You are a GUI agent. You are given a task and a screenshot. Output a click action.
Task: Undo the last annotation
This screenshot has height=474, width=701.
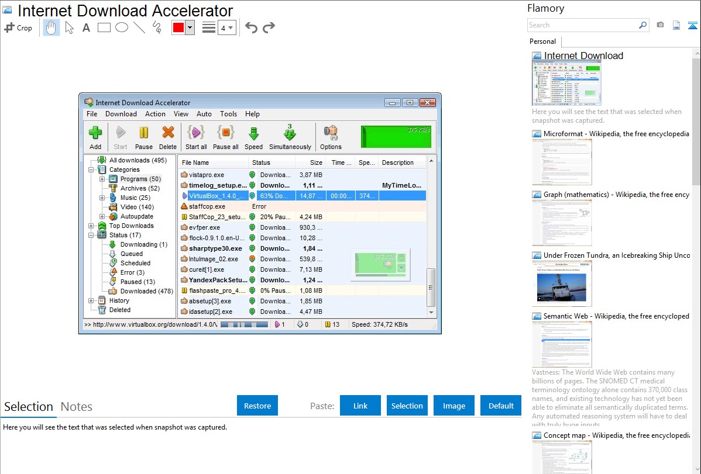tap(251, 27)
